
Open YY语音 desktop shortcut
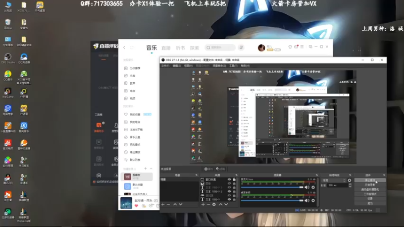coord(24,110)
